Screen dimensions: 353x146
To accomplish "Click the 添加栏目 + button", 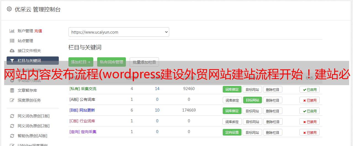I will point(81,62).
